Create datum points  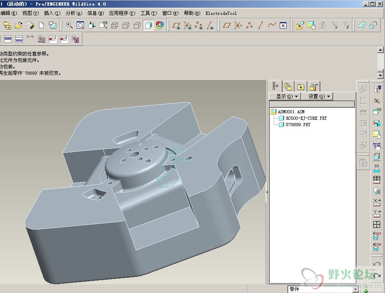click(x=249, y=25)
